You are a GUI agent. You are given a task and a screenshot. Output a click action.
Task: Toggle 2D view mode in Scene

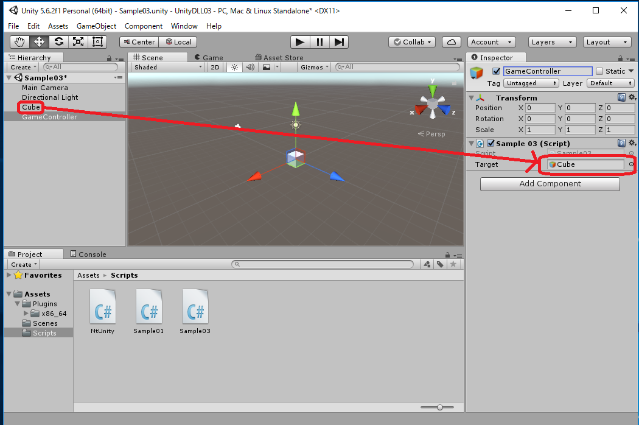click(215, 67)
